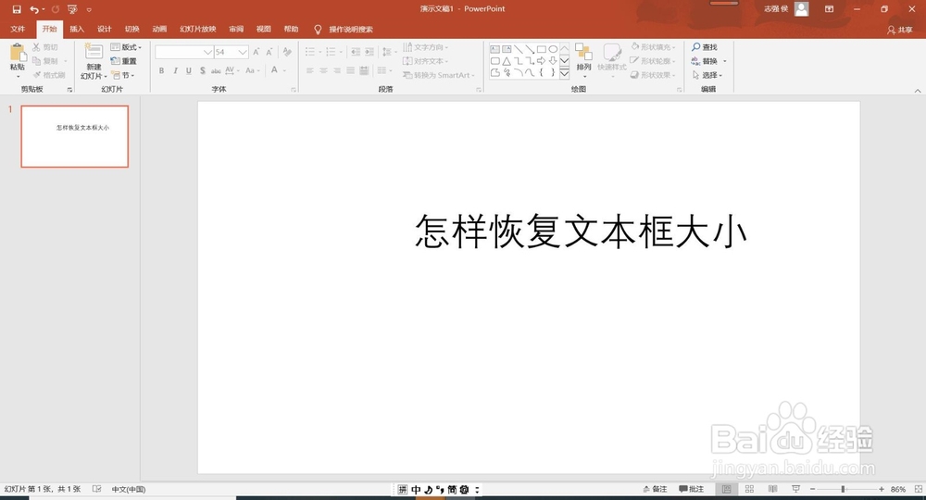Open Align Text (对齐文本) menu
The width and height of the screenshot is (926, 500).
coord(425,61)
